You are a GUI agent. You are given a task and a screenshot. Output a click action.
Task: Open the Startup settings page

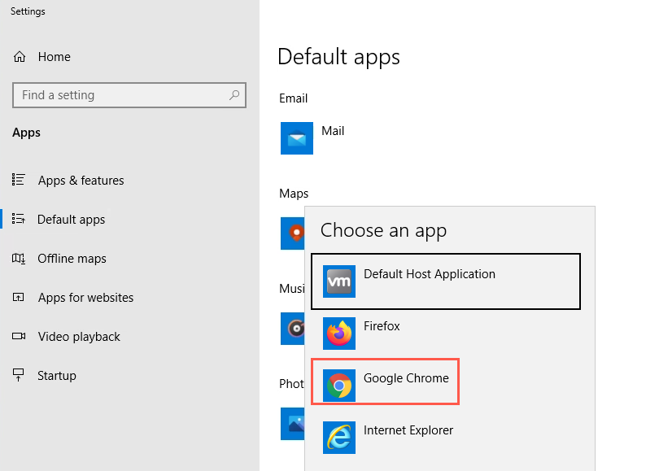click(57, 376)
